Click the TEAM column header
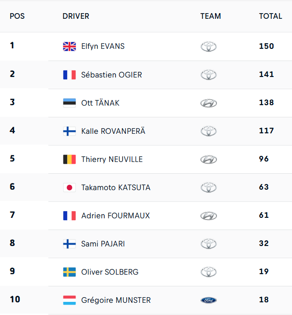 [x=210, y=16]
